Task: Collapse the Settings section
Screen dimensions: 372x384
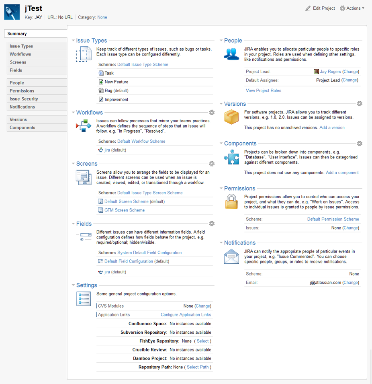Action: (73, 285)
